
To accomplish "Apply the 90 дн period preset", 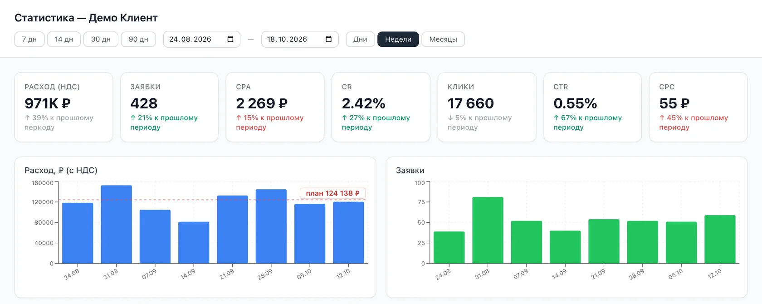I will point(138,39).
